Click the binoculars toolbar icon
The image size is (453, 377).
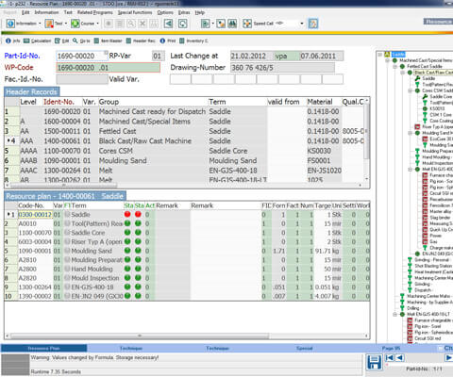pos(232,24)
